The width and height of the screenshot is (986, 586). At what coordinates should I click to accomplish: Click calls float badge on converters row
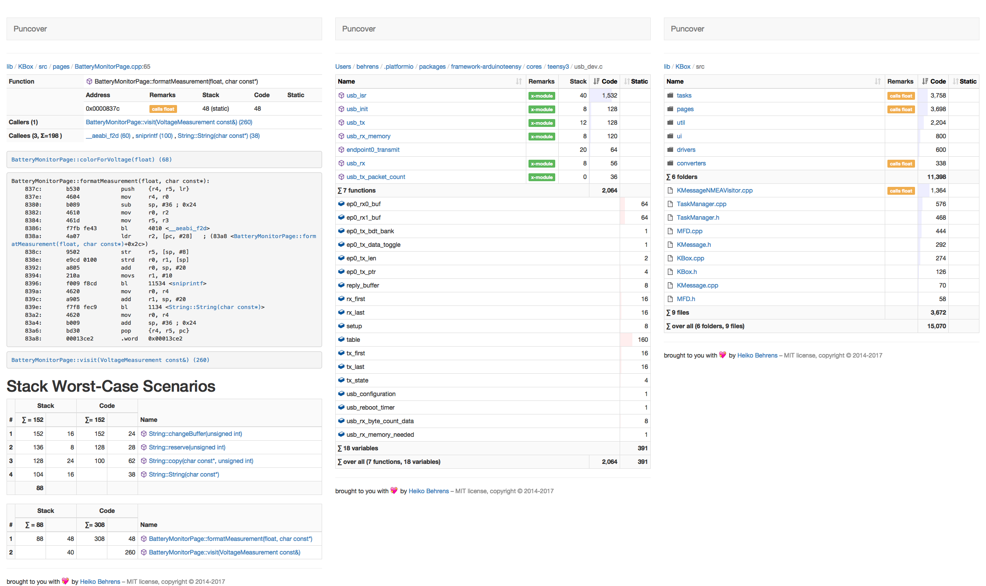click(x=901, y=164)
